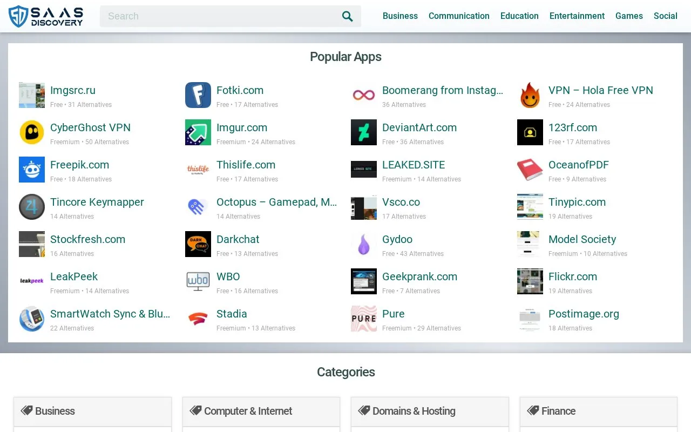Open the Imgsrc.ru link
Screen dimensions: 691x432
pyautogui.click(x=73, y=90)
